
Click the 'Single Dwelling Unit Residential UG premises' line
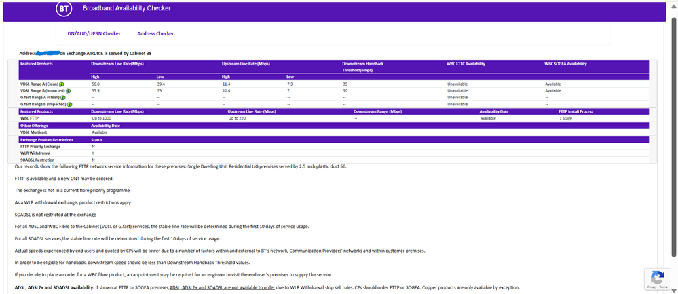click(181, 166)
